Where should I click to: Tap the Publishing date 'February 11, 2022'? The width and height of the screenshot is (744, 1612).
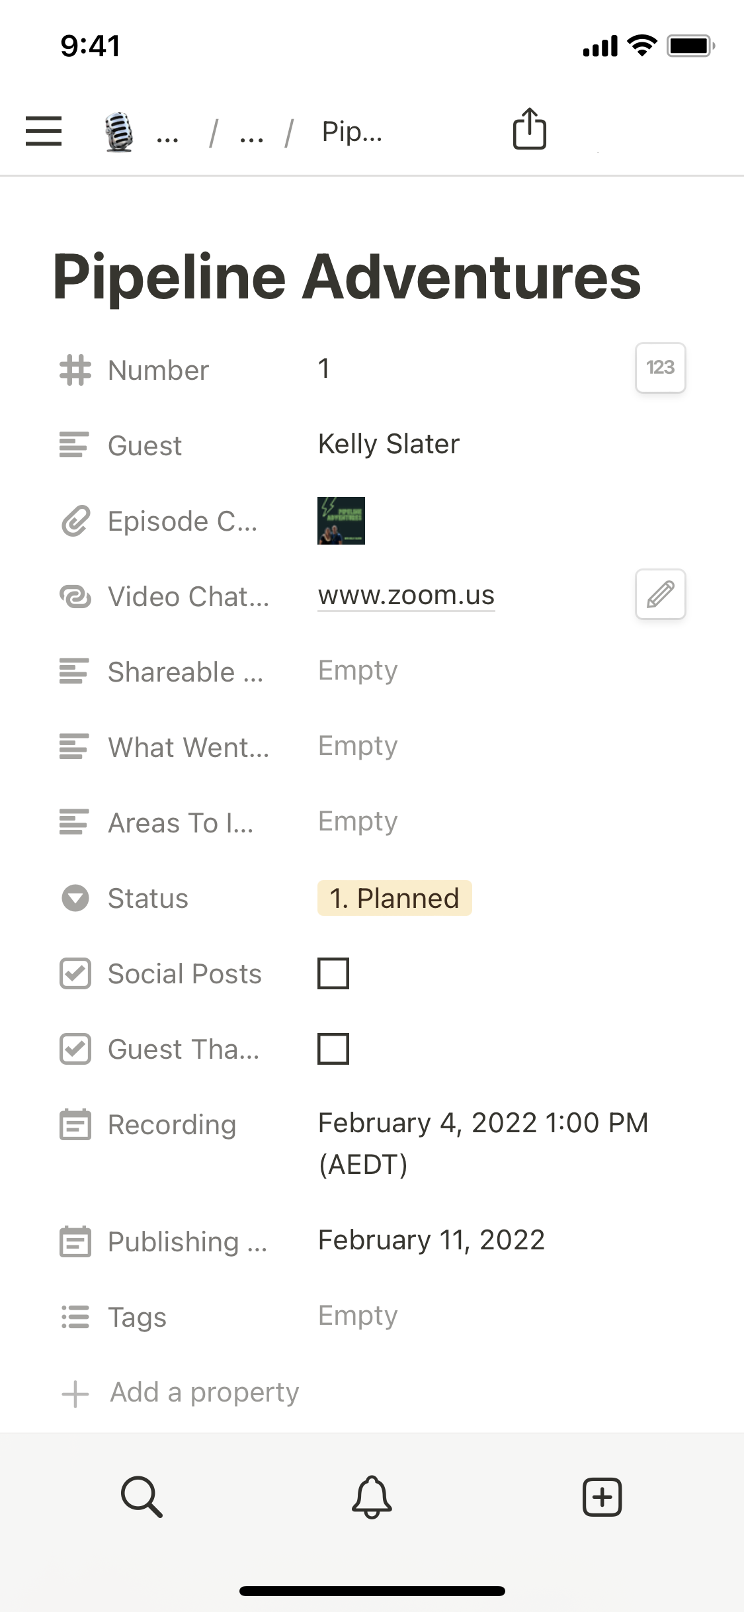click(431, 1240)
